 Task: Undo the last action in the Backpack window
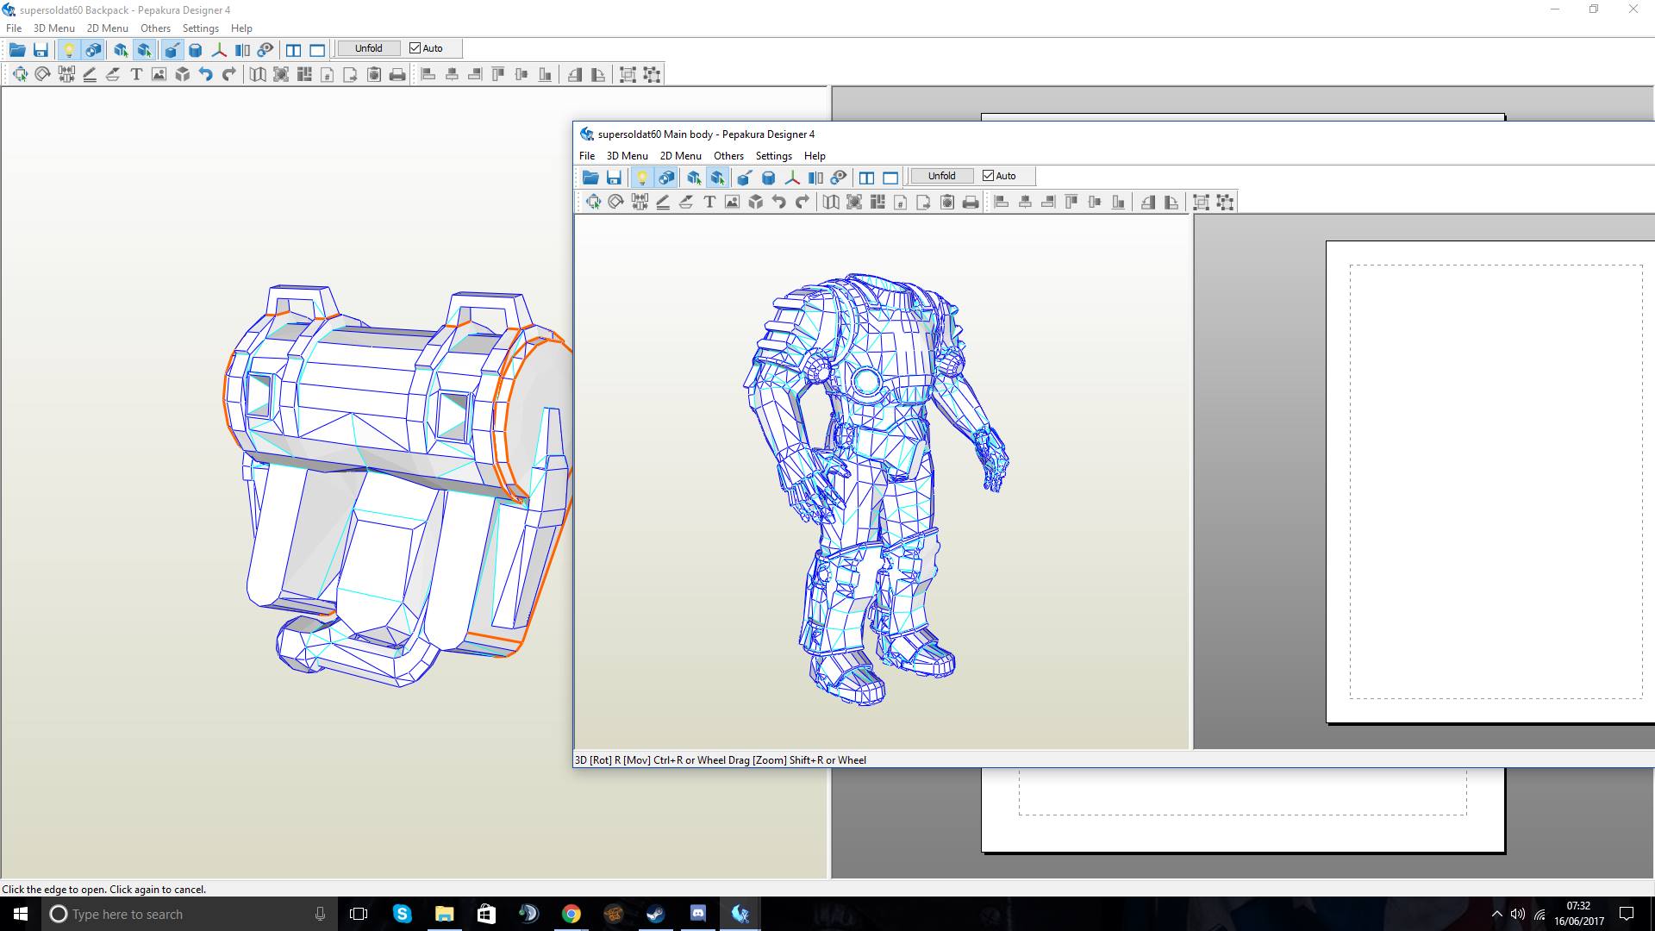(206, 74)
